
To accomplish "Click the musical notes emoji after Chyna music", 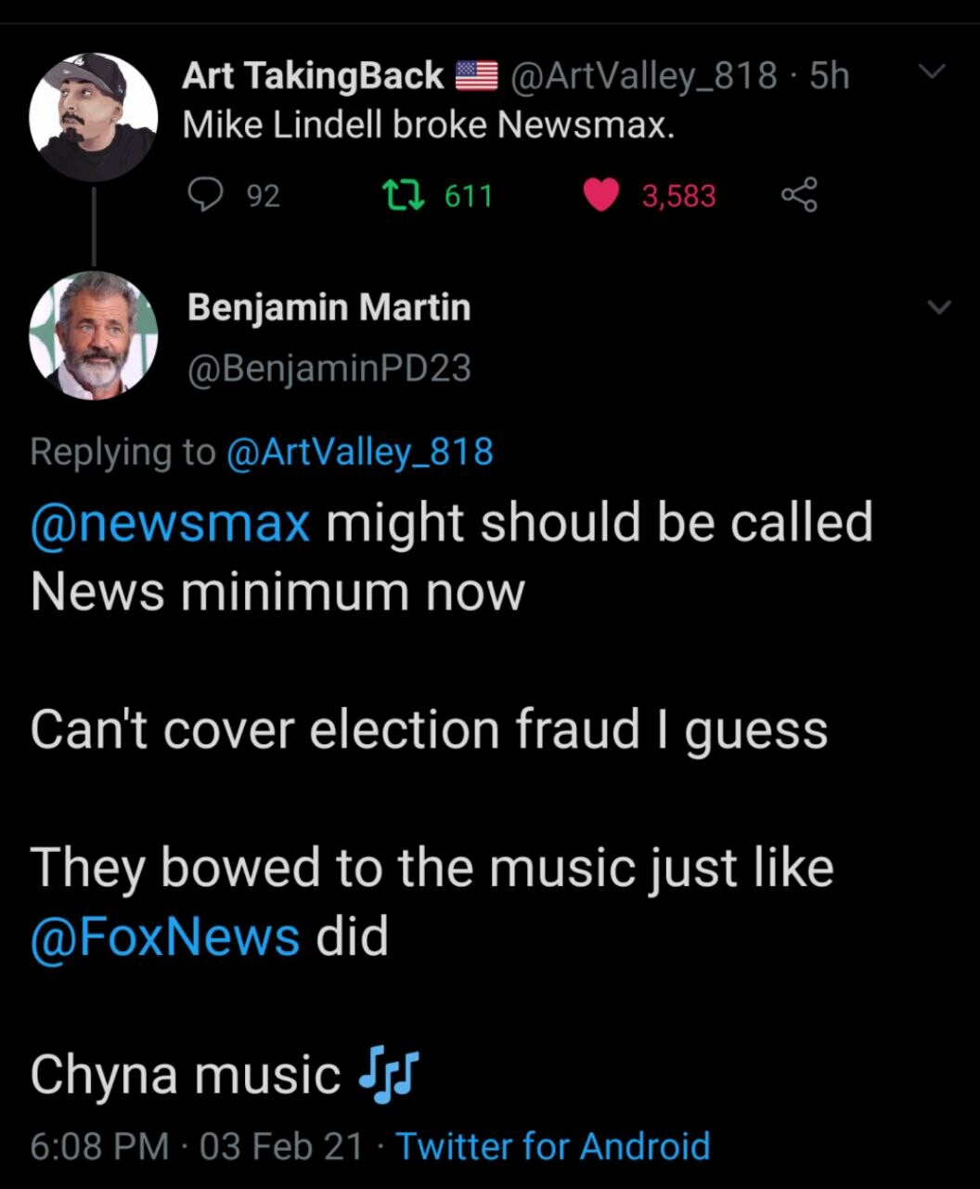I will (x=388, y=1076).
